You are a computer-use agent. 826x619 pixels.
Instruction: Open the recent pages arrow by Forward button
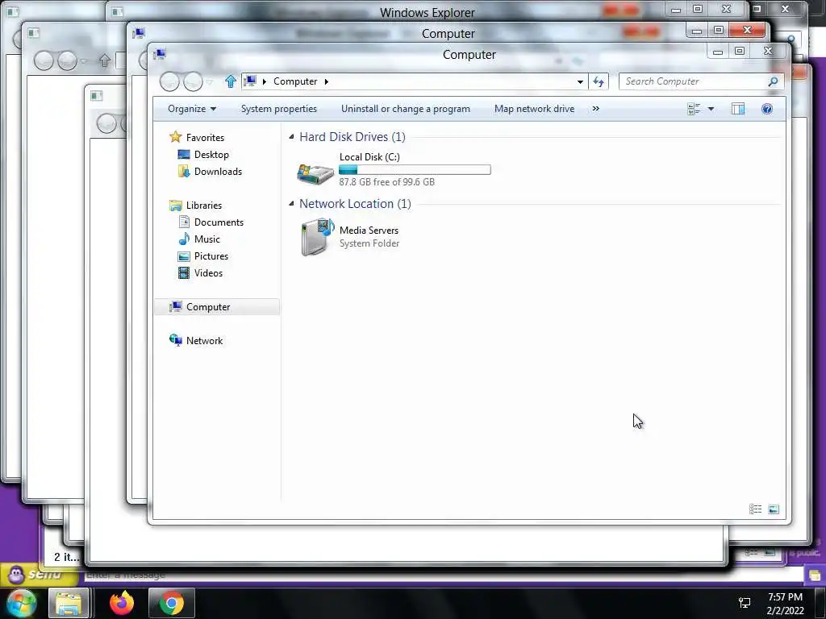tap(210, 82)
